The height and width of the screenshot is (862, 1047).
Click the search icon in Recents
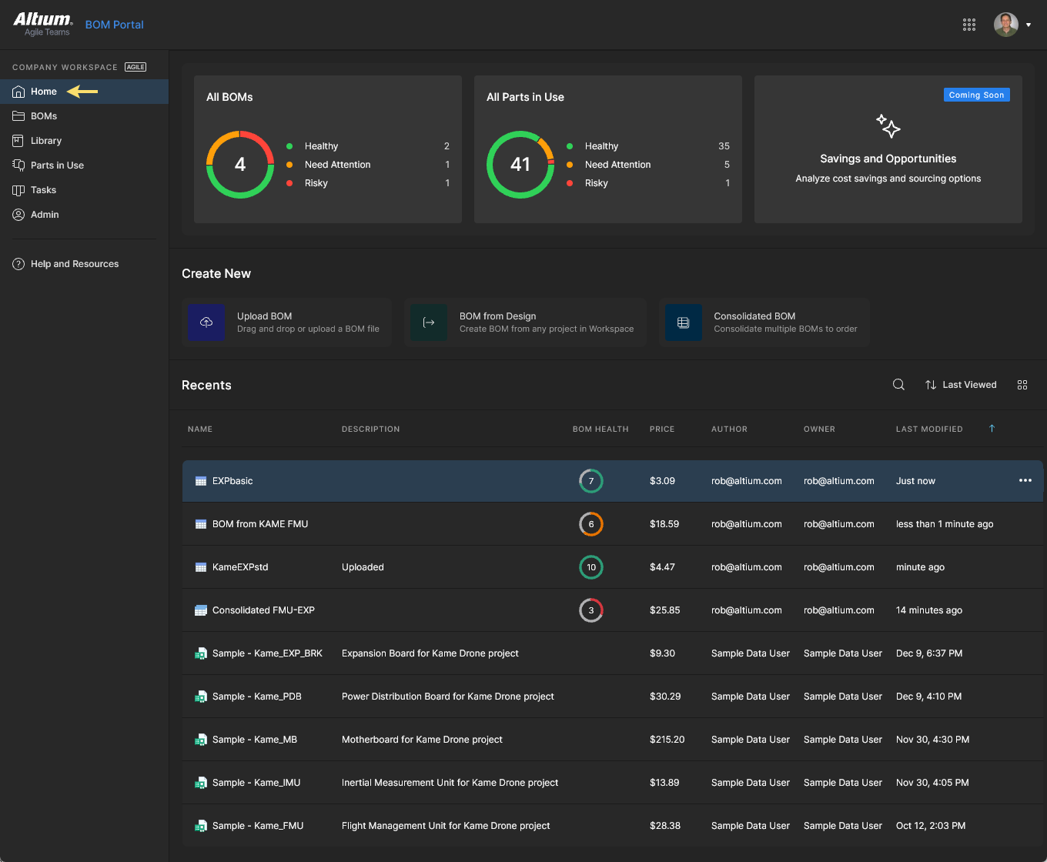[x=898, y=385]
